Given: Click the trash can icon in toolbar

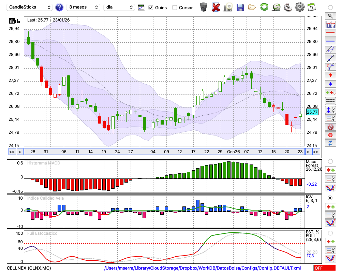Looking at the screenshot, I should (204, 7).
